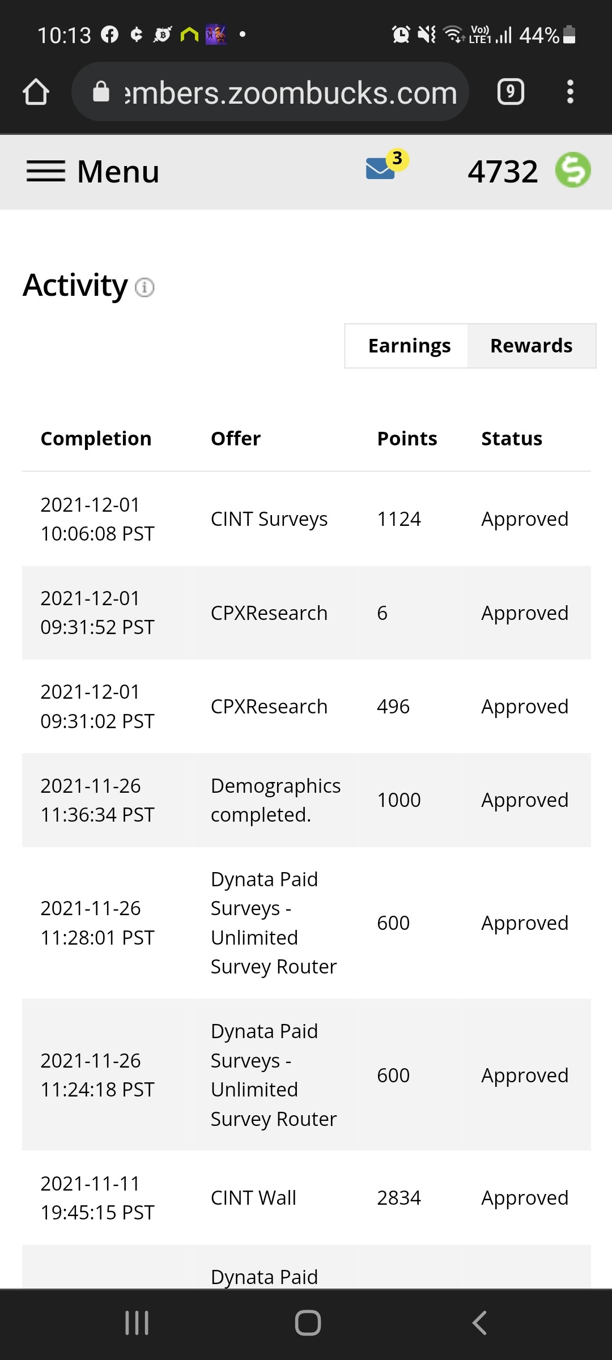Click the Activity info icon

(x=144, y=287)
